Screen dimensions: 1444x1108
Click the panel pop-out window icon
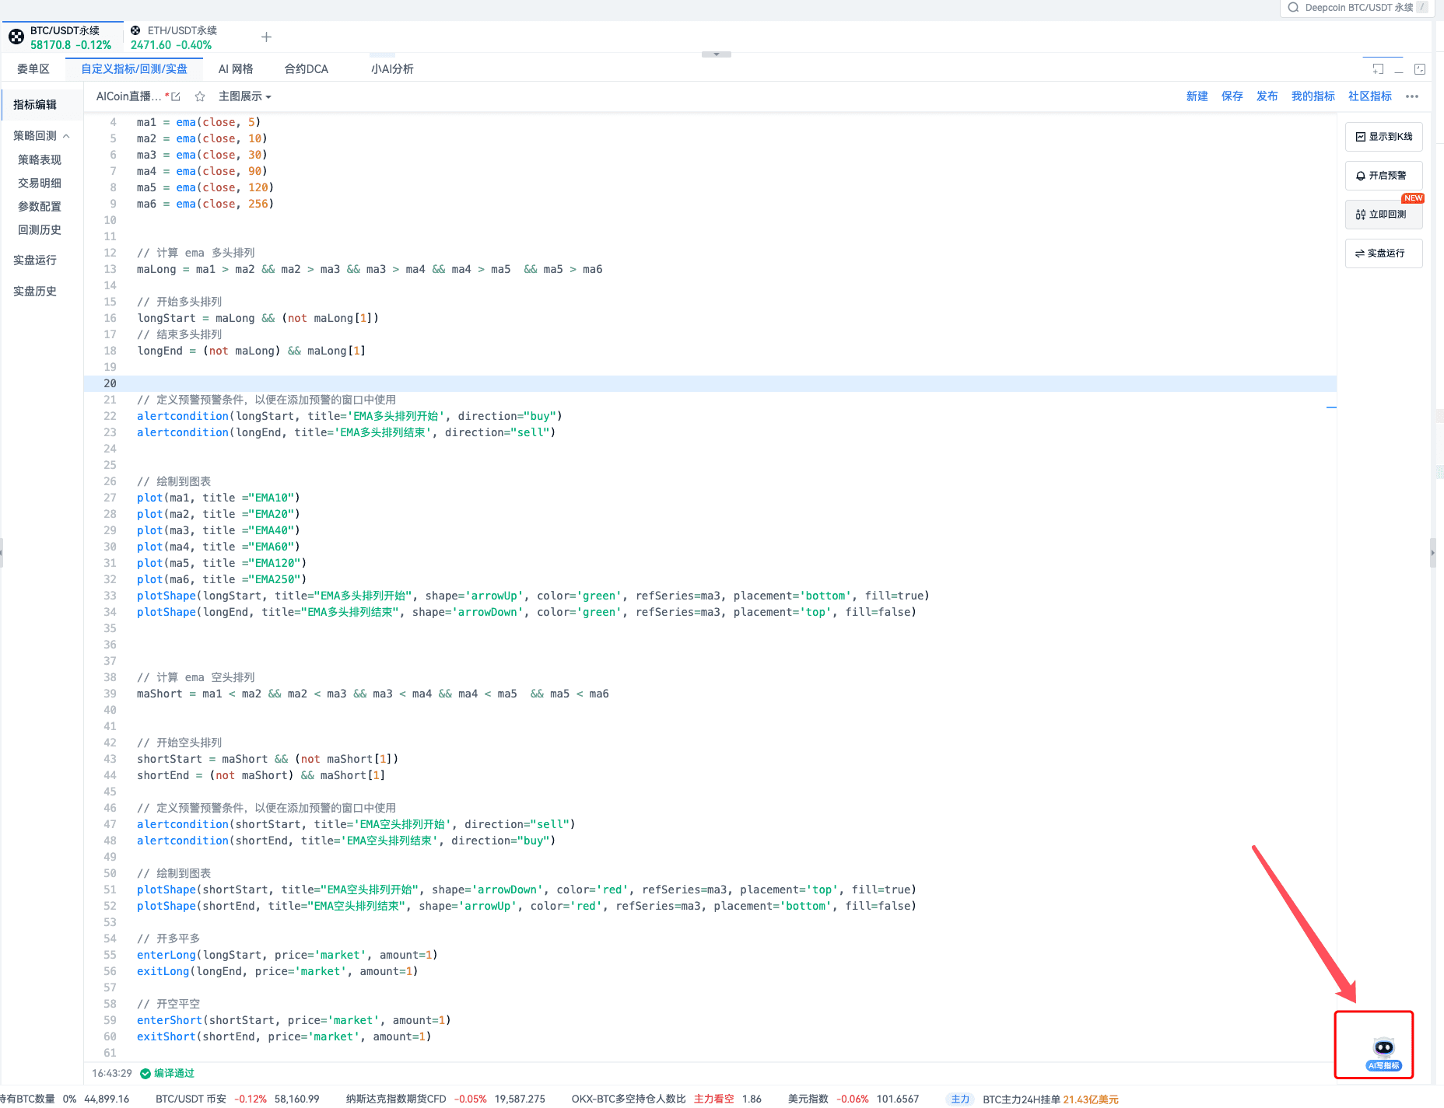click(x=1378, y=69)
